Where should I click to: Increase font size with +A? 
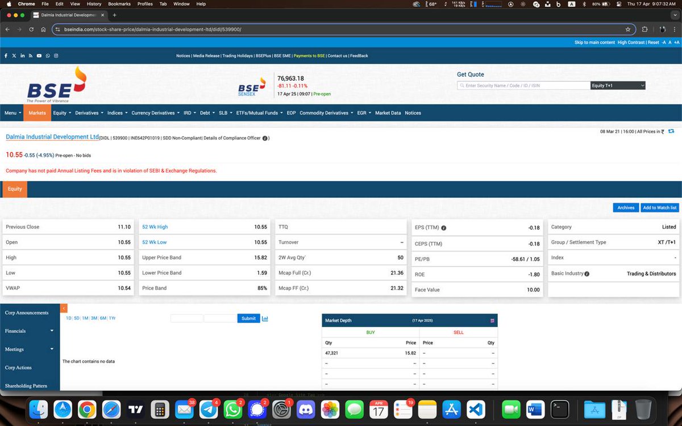coord(677,43)
